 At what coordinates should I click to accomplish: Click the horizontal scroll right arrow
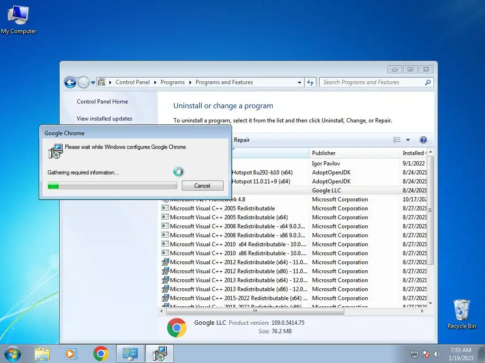point(422,311)
